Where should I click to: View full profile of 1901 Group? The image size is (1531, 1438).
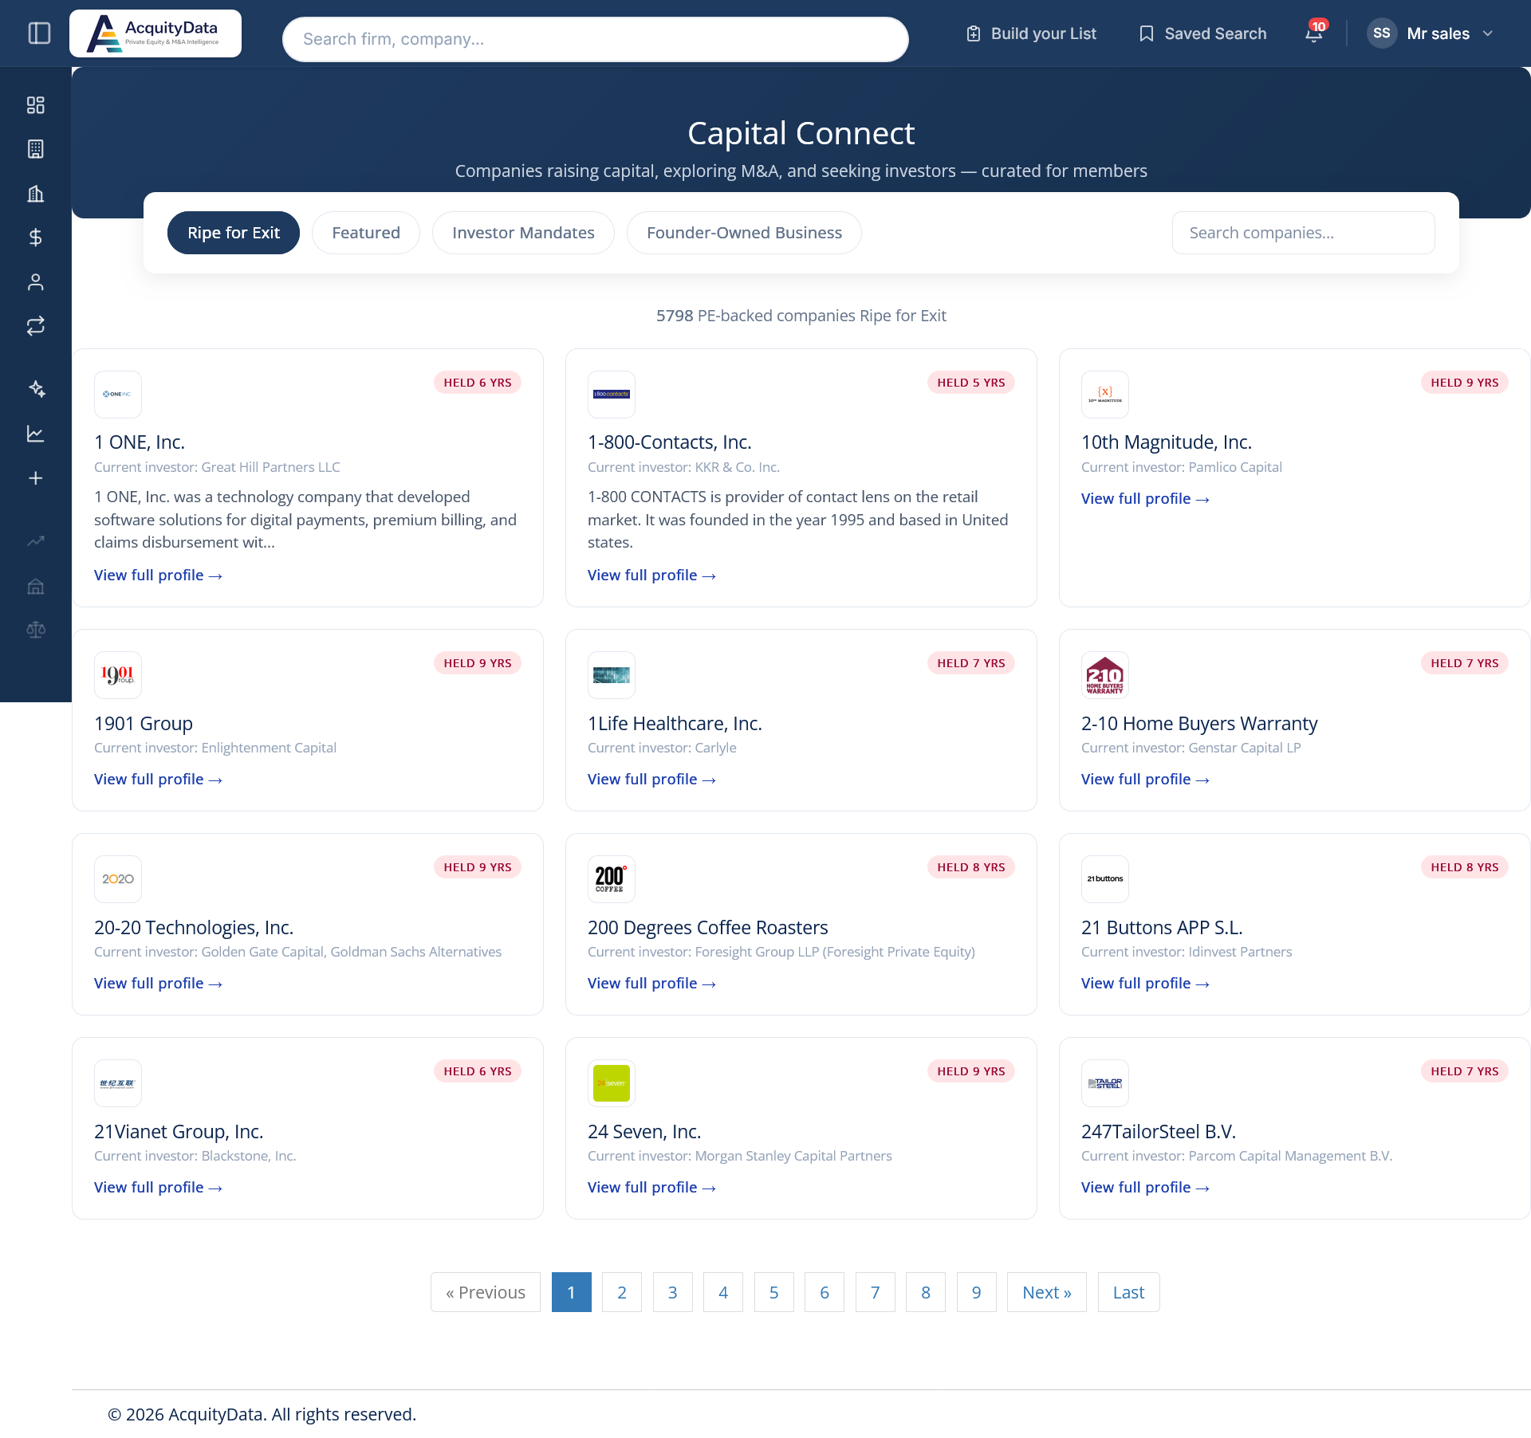coord(158,780)
